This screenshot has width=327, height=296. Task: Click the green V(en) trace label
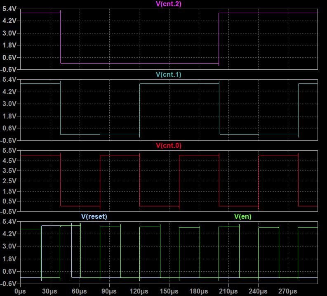[242, 216]
